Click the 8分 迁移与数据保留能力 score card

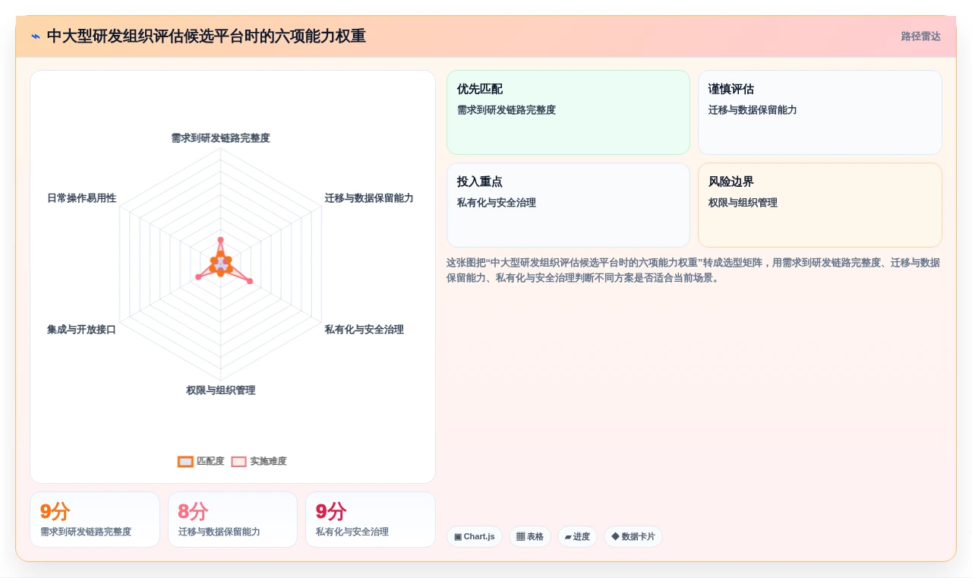(x=232, y=520)
